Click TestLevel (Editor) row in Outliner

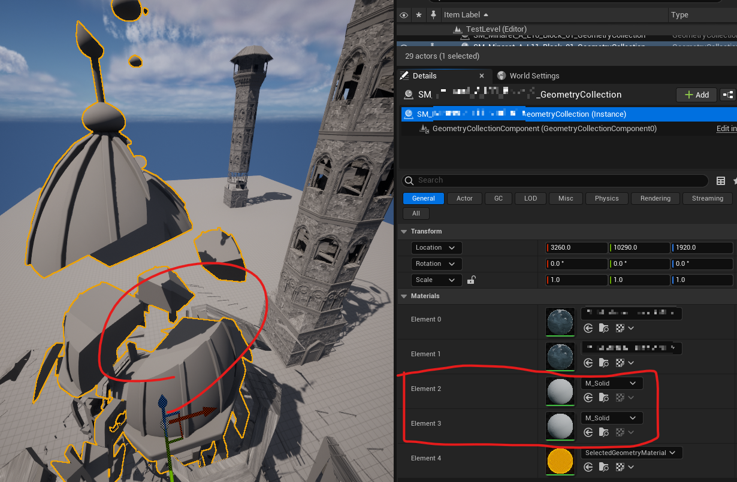click(496, 29)
